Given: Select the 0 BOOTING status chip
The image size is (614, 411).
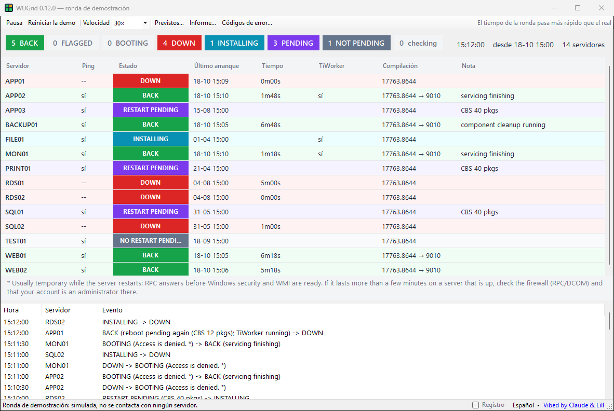Looking at the screenshot, I should coord(128,43).
